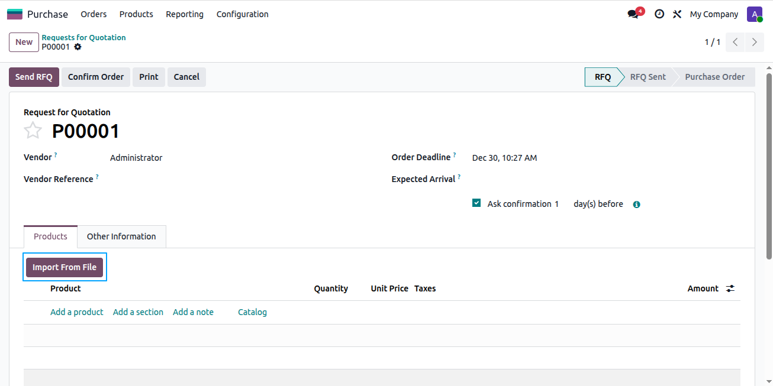Click the Confirm Order button
The height and width of the screenshot is (386, 773).
tap(96, 77)
